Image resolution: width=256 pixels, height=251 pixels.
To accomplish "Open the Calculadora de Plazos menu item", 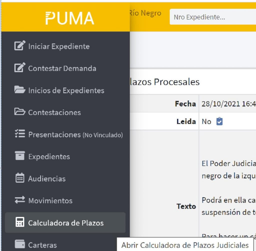I will click(x=65, y=223).
